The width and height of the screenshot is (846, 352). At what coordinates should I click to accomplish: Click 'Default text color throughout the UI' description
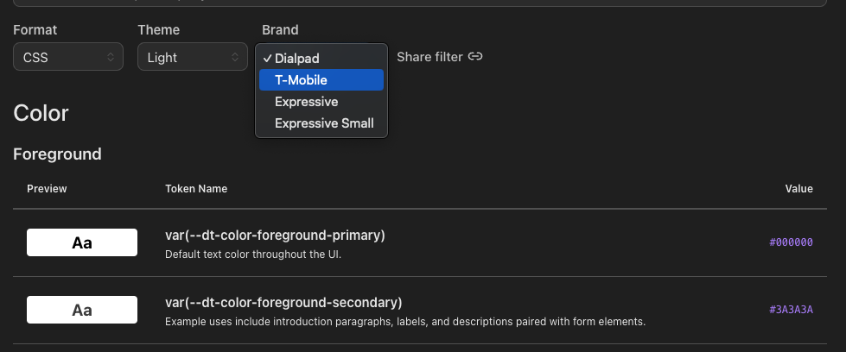point(253,255)
